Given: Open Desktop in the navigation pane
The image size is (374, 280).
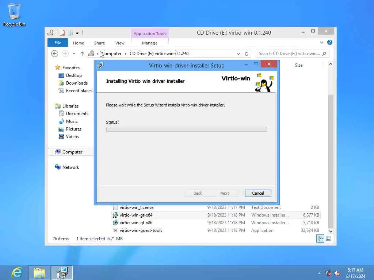Looking at the screenshot, I should pos(74,75).
